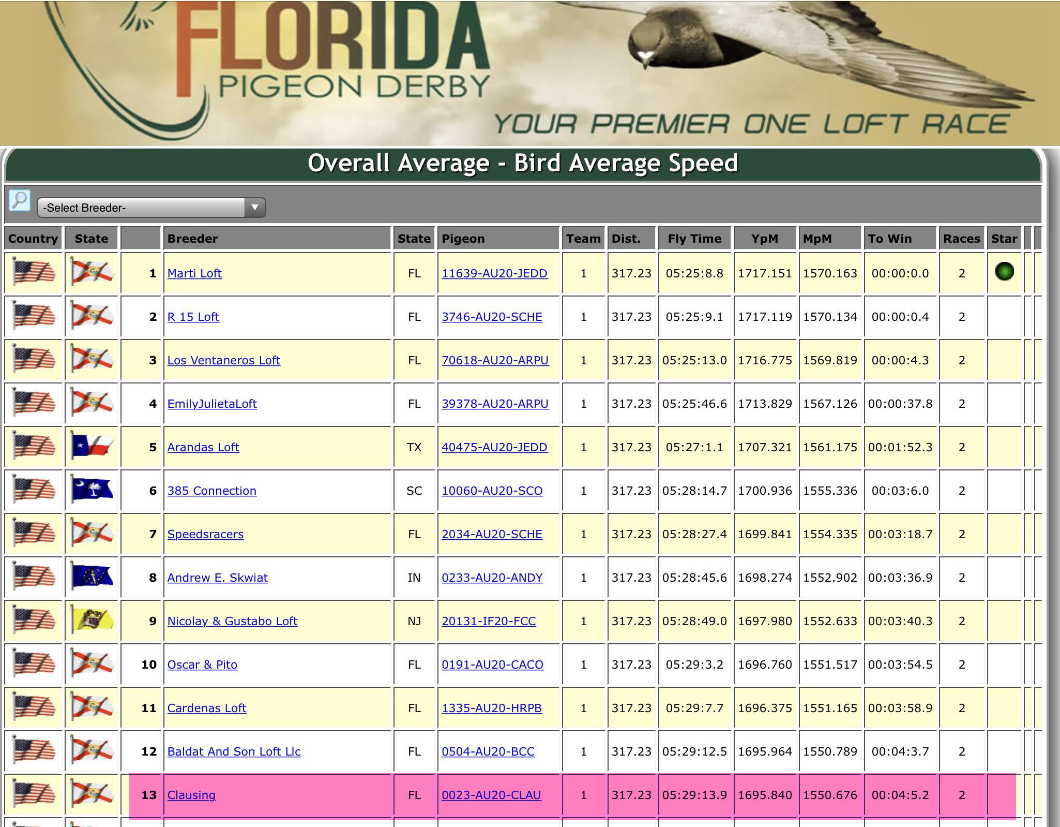Click the Indiana state flag icon
The width and height of the screenshot is (1060, 827).
pyautogui.click(x=92, y=577)
